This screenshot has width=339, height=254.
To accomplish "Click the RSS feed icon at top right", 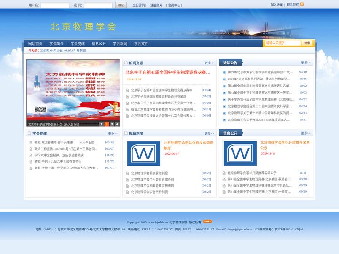I will [x=302, y=4].
